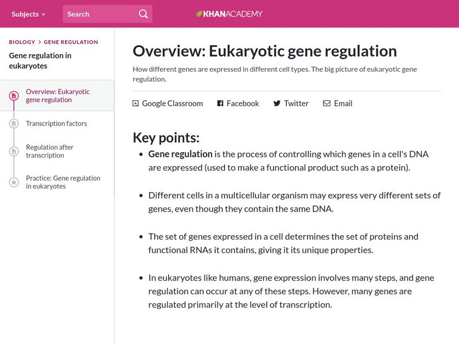Select Transcription factors lesson in sidebar
The height and width of the screenshot is (344, 459).
[x=56, y=123]
